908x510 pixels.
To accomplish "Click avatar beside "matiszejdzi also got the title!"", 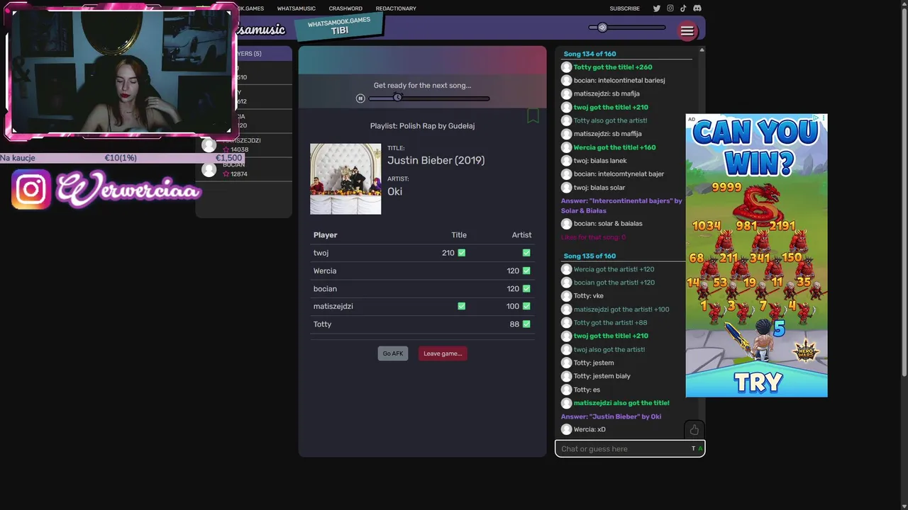I will tap(566, 403).
